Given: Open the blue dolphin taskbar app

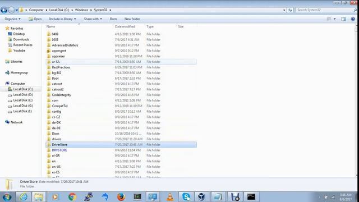Looking at the screenshot, I should [105, 197].
